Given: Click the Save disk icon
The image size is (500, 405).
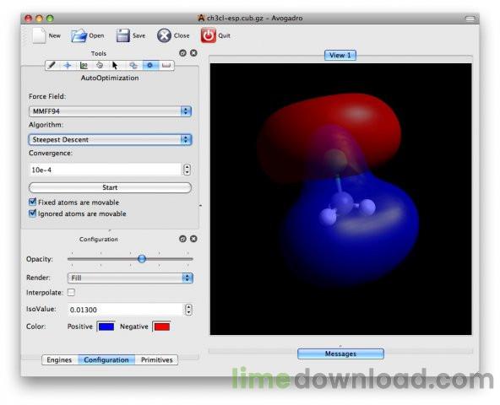Looking at the screenshot, I should click(x=122, y=35).
